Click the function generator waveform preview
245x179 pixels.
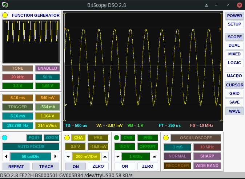click(31, 42)
